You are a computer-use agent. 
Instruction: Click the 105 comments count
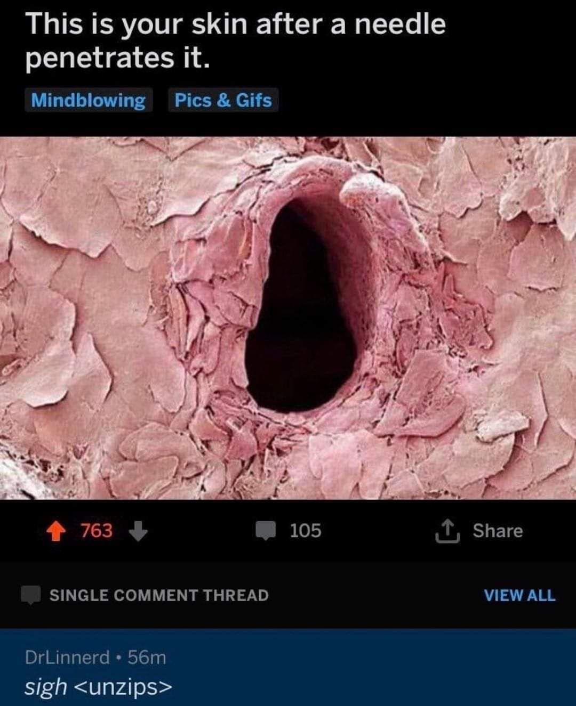tap(306, 531)
